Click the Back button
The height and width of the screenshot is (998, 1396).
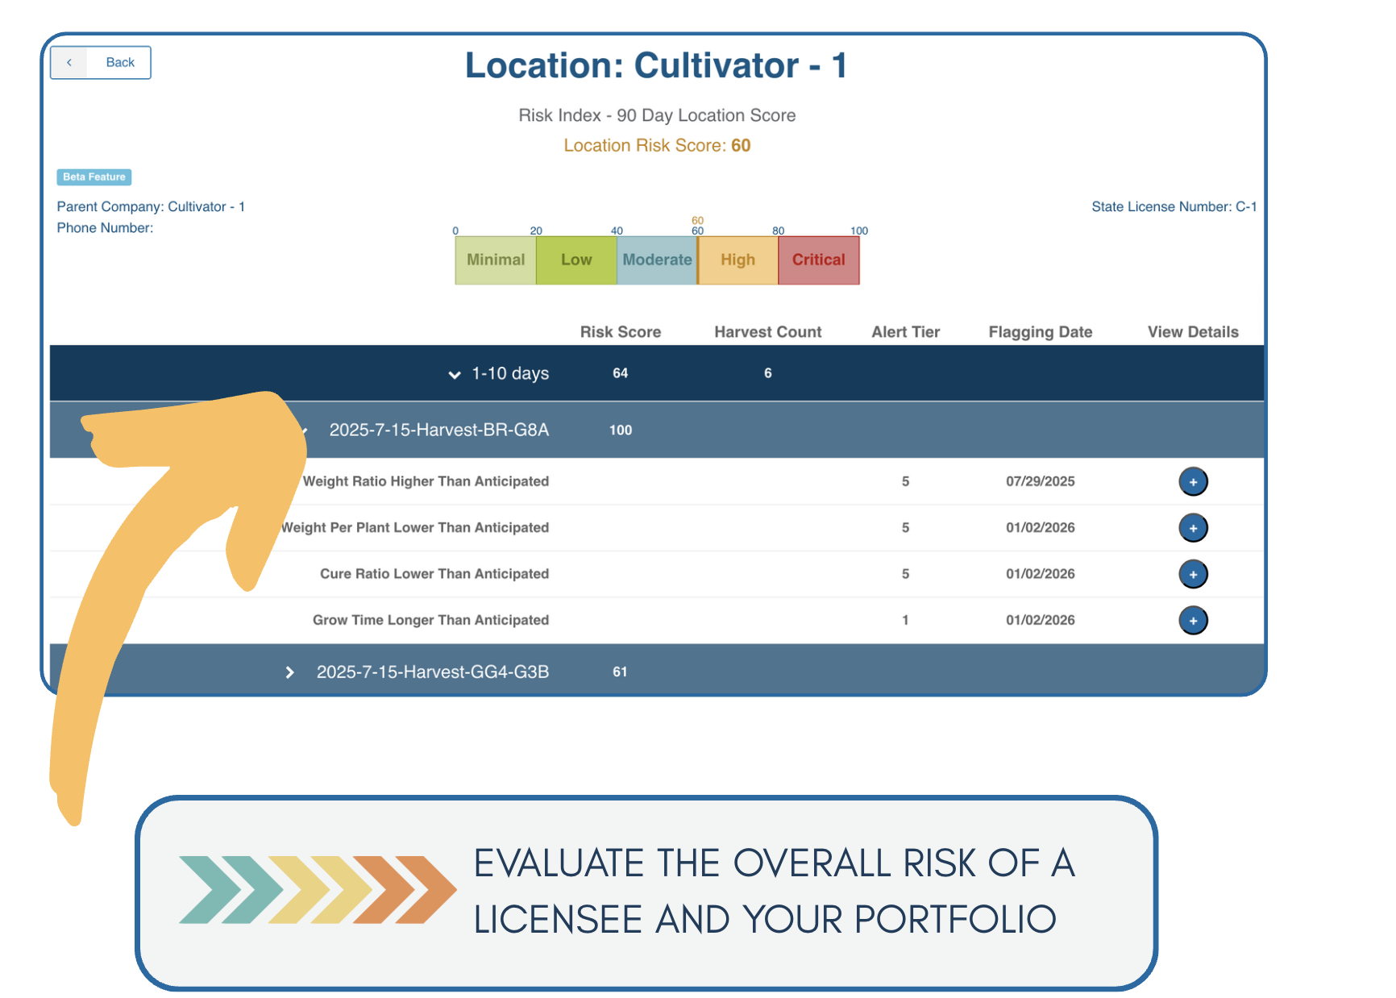101,63
